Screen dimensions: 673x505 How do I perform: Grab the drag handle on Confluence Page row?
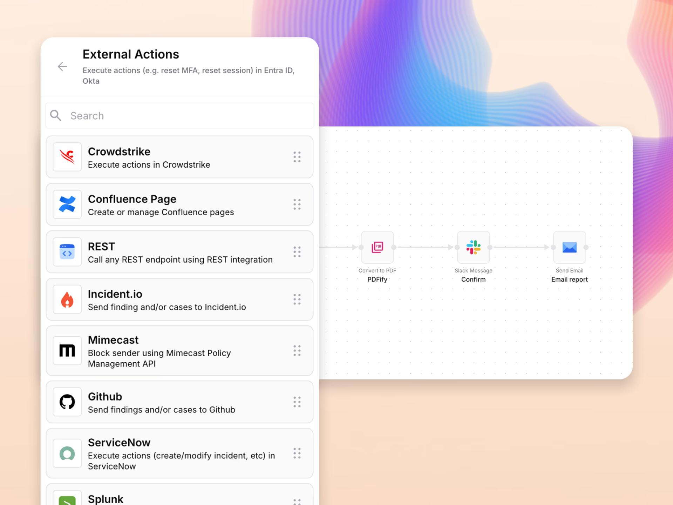[x=297, y=204]
